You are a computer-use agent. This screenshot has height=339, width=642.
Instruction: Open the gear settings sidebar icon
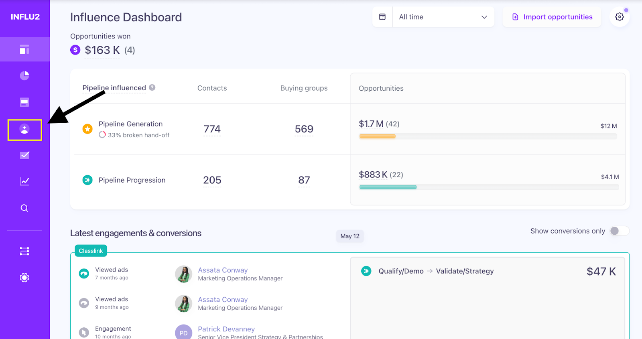pos(24,278)
